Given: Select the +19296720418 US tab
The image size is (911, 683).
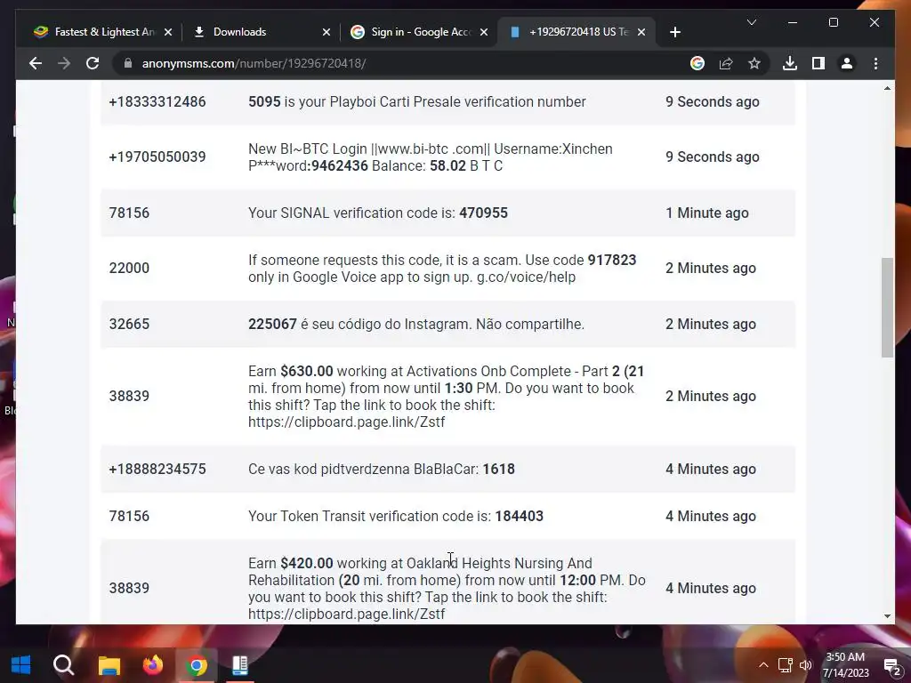Looking at the screenshot, I should click(577, 32).
